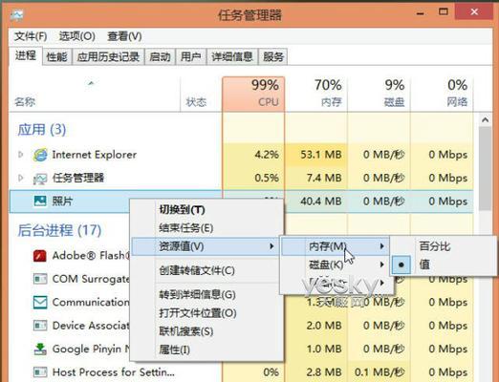Choose 打开文件位置(O) in context menu
The image size is (499, 382).
(198, 313)
